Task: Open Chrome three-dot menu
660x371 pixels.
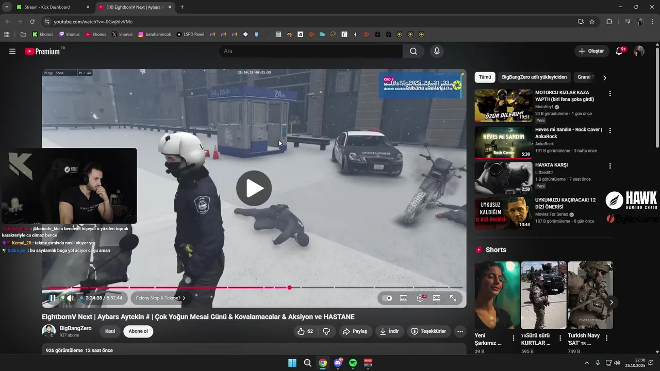Action: [652, 22]
